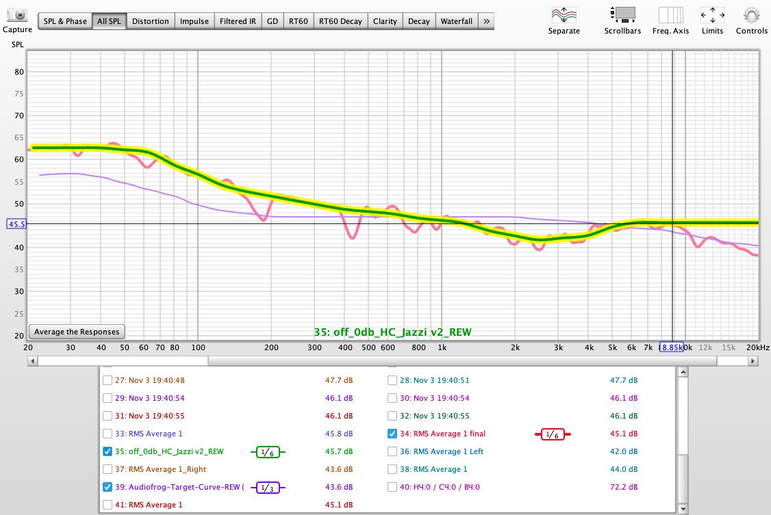Click 1/6 smoothing icon for measurement 35

click(x=268, y=452)
